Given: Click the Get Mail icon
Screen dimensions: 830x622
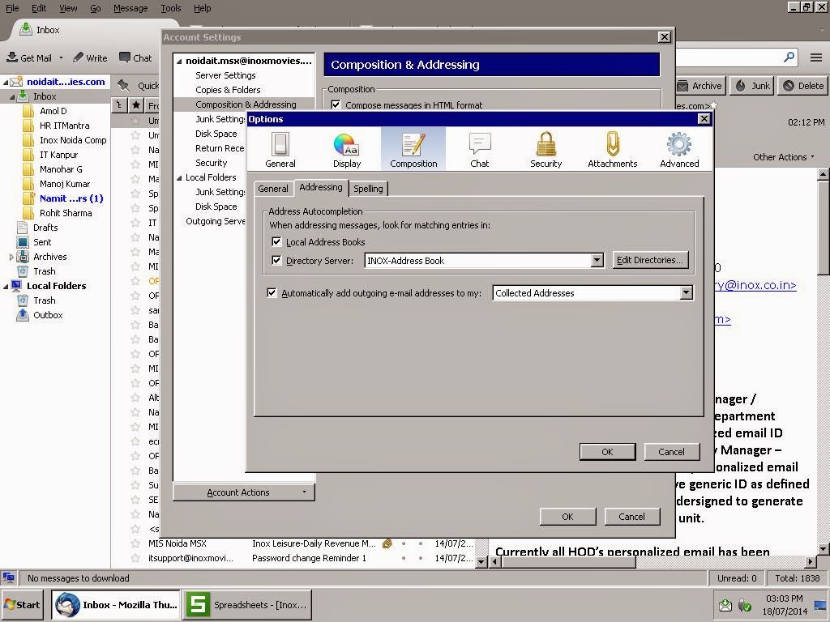Looking at the screenshot, I should (30, 58).
